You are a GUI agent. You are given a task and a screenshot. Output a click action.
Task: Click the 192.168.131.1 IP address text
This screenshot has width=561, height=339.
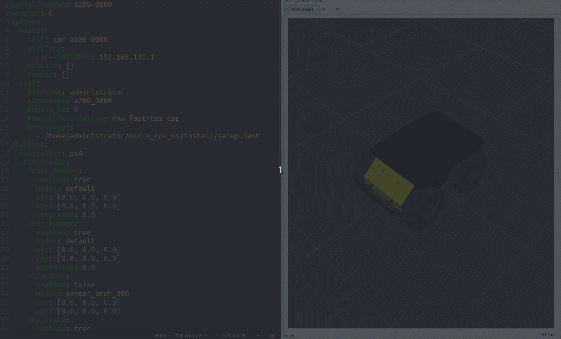click(127, 57)
